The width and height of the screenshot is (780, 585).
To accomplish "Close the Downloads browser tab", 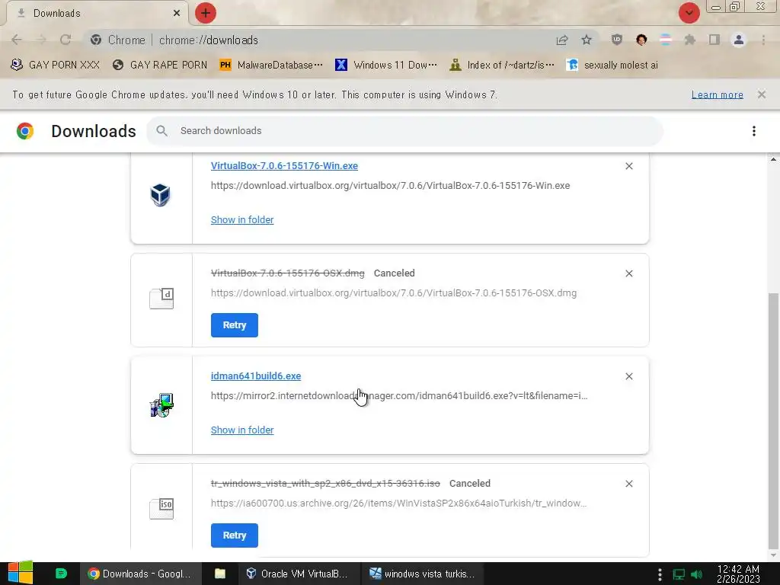I will [x=177, y=13].
